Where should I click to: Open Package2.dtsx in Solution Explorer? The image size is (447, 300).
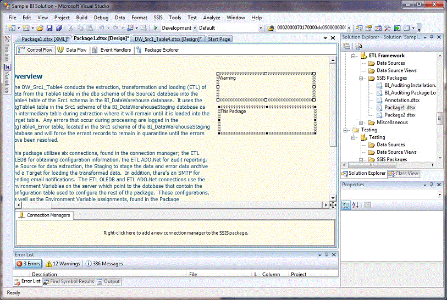(400, 115)
